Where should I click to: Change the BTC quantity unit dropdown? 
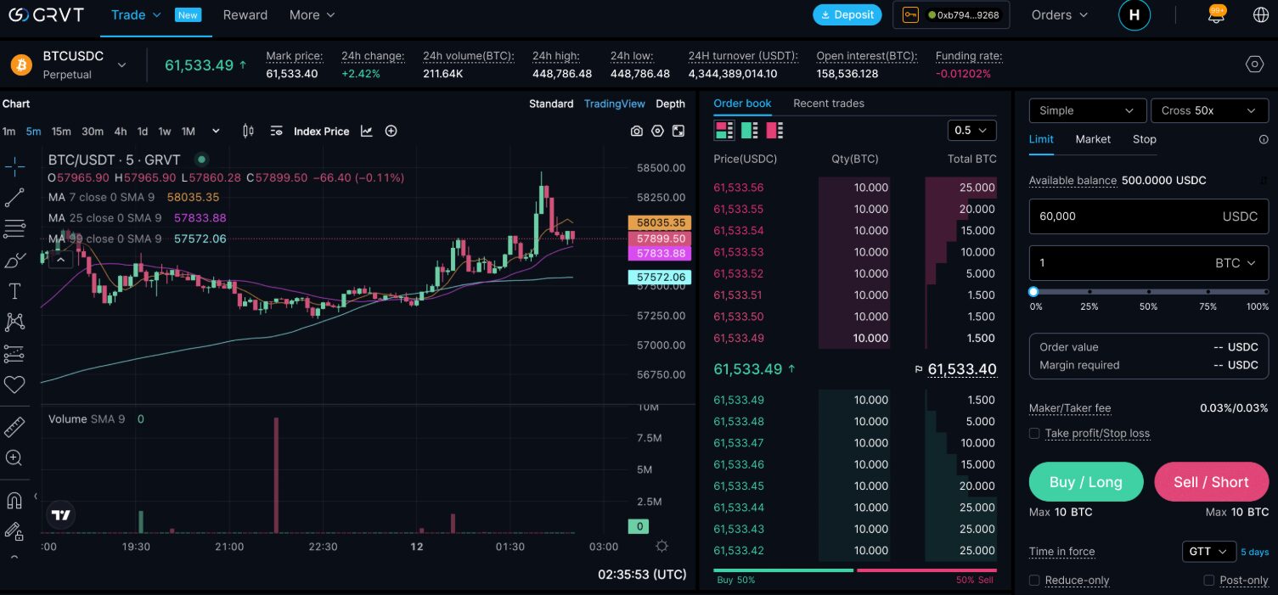1236,263
